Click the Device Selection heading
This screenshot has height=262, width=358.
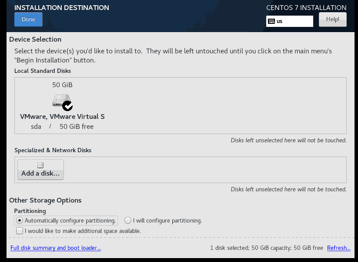click(35, 39)
